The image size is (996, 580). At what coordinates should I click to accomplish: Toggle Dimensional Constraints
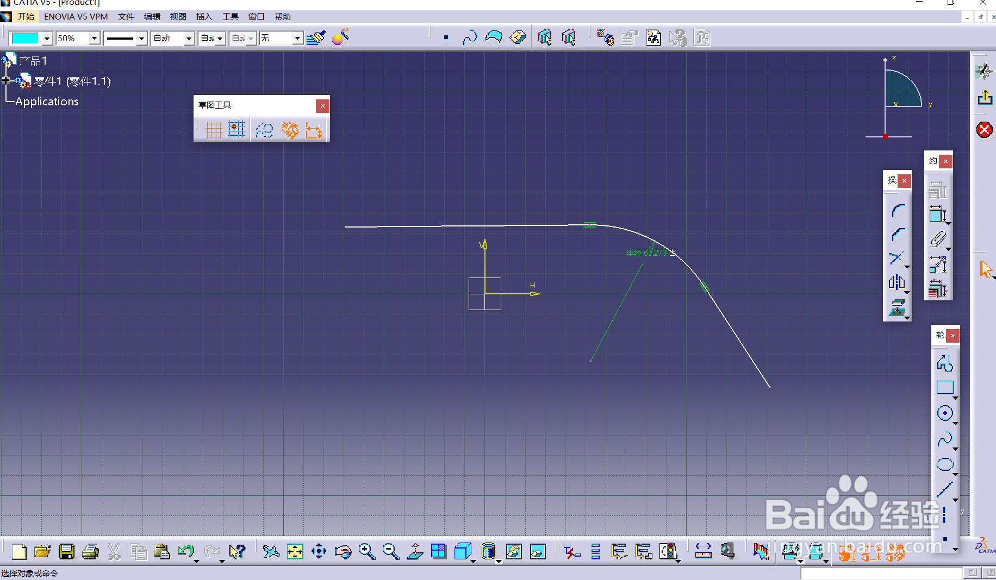tap(314, 130)
